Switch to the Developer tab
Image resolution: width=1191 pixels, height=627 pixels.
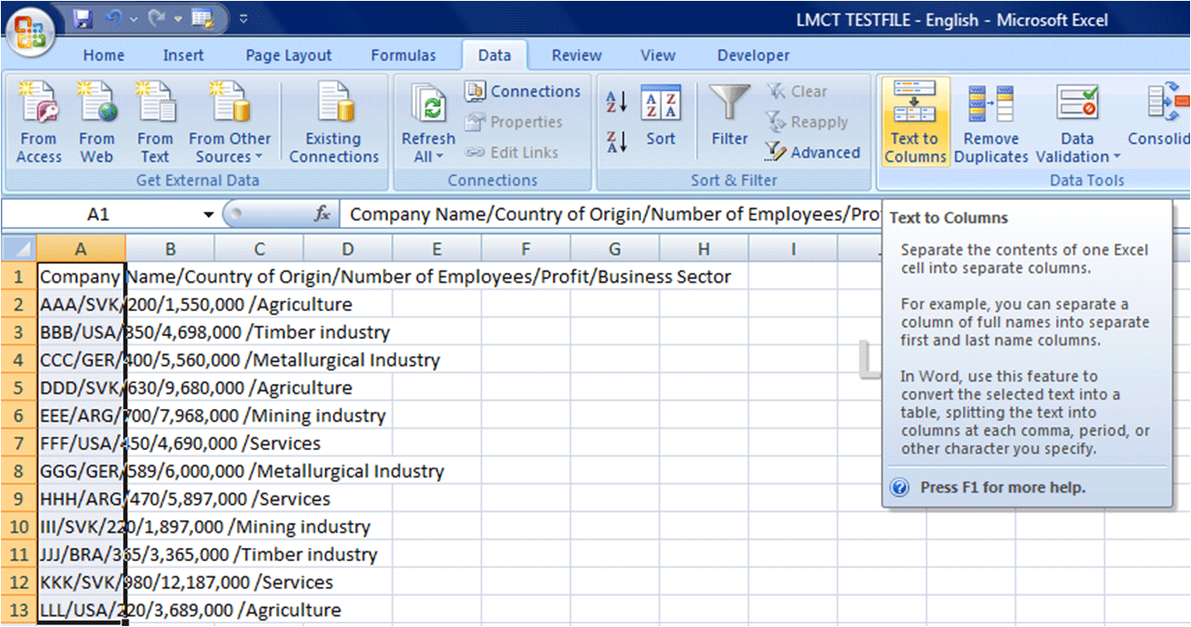753,55
